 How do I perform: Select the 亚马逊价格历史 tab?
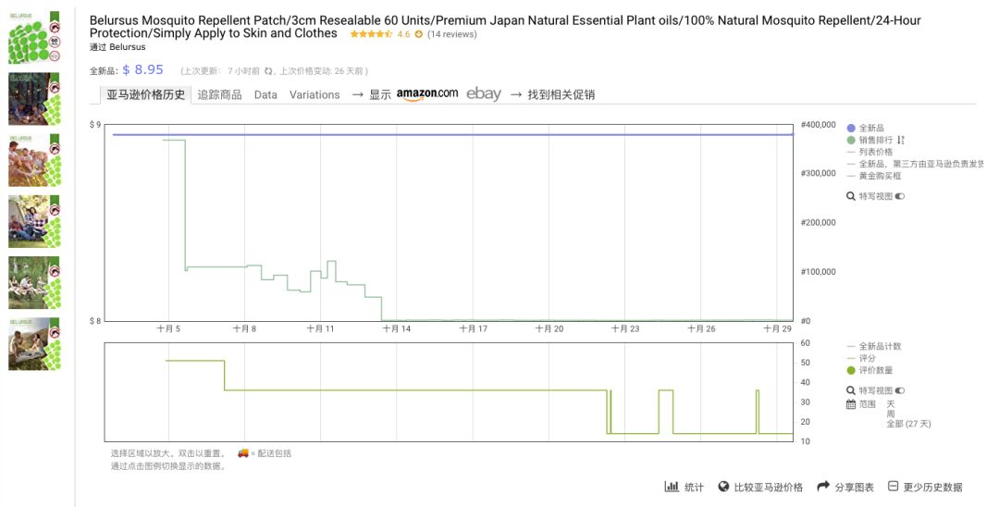point(145,94)
